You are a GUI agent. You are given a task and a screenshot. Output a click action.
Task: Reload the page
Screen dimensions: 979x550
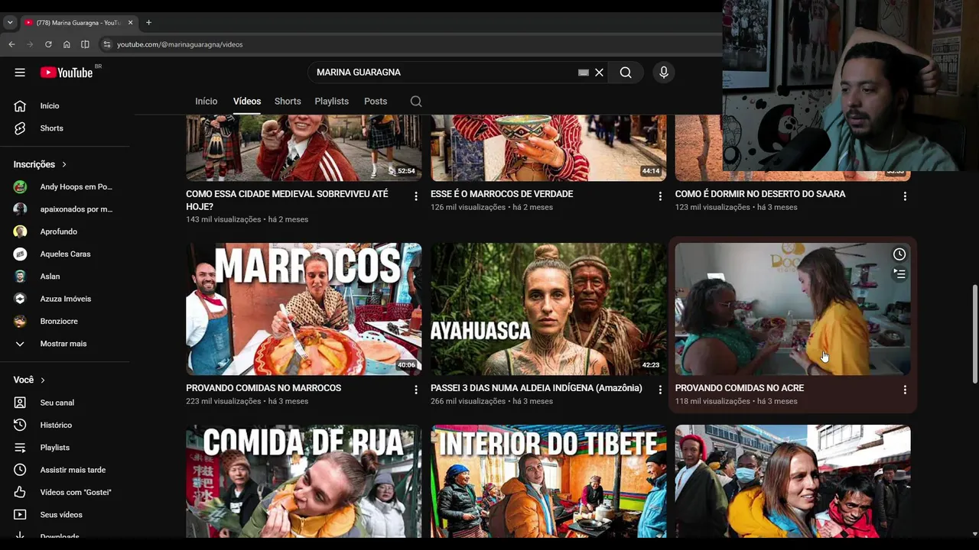pyautogui.click(x=48, y=44)
